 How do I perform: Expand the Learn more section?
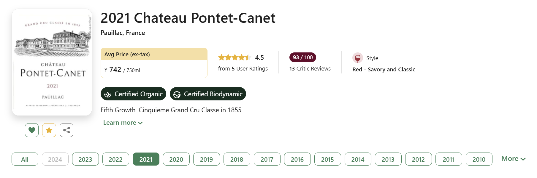(123, 123)
